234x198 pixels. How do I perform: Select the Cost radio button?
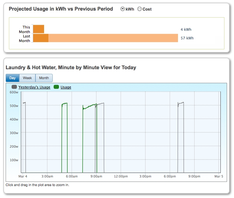click(x=139, y=9)
